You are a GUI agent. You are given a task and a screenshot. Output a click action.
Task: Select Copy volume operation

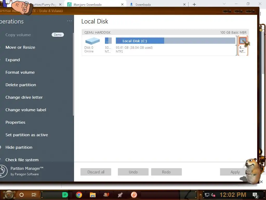(18, 35)
